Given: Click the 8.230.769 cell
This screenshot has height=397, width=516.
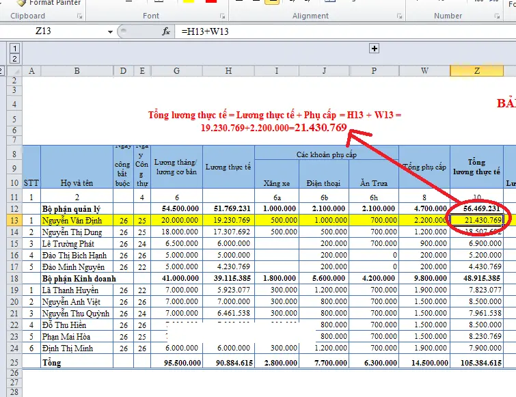Looking at the screenshot, I should tap(477, 336).
